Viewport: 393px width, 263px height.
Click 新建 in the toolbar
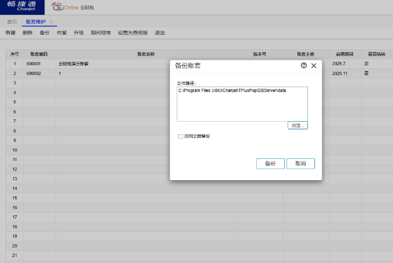pyautogui.click(x=10, y=33)
